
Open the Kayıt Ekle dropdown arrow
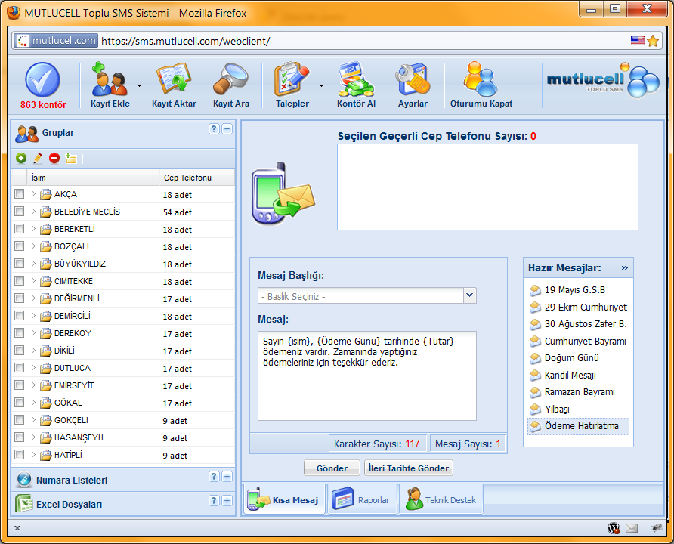coord(139,86)
